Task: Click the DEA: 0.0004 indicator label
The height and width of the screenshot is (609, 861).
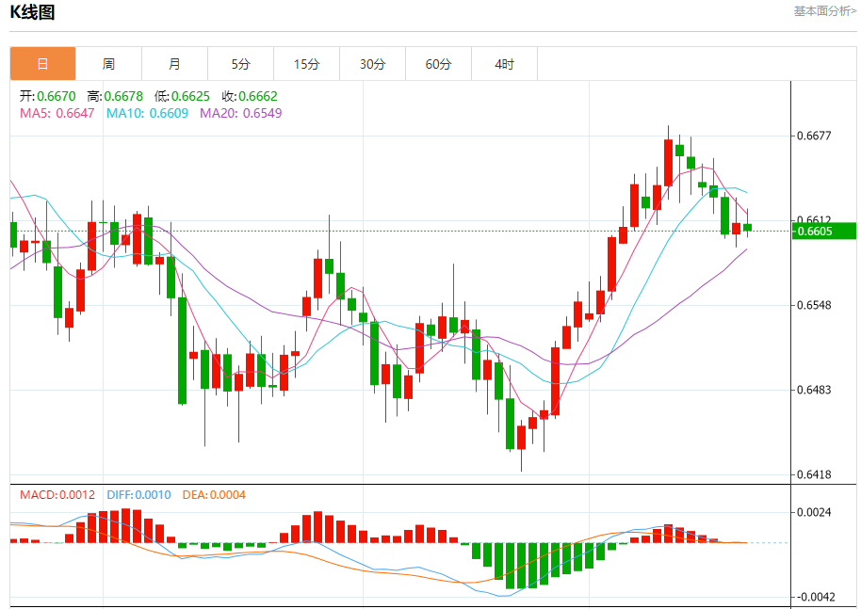Action: coord(212,495)
